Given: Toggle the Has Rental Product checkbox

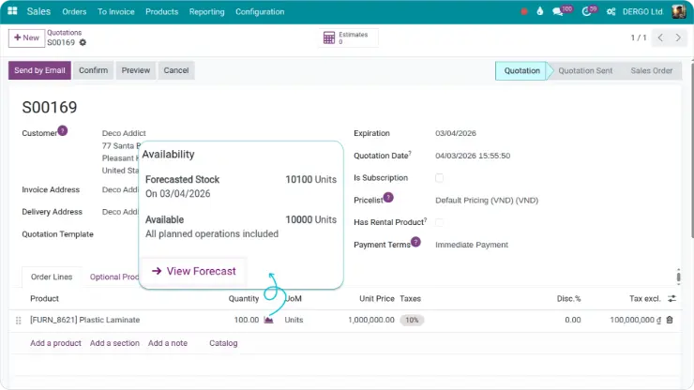Looking at the screenshot, I should pyautogui.click(x=439, y=222).
